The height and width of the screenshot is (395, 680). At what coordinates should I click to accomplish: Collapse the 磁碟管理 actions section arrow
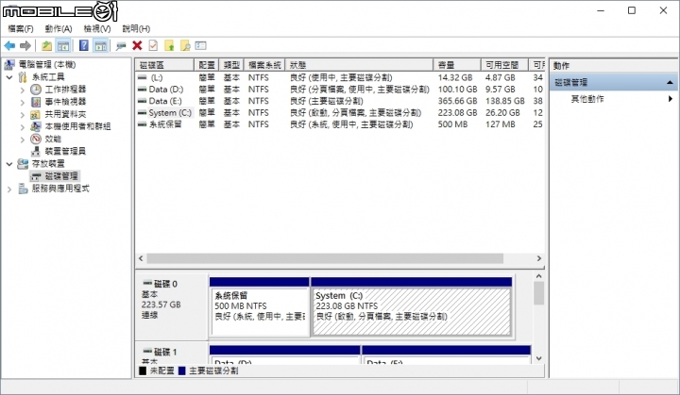(x=670, y=82)
